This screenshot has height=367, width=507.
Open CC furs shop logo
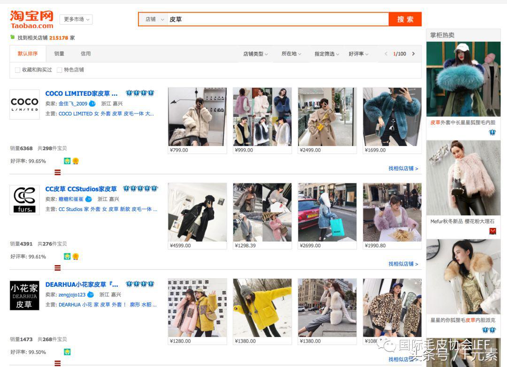(x=24, y=200)
